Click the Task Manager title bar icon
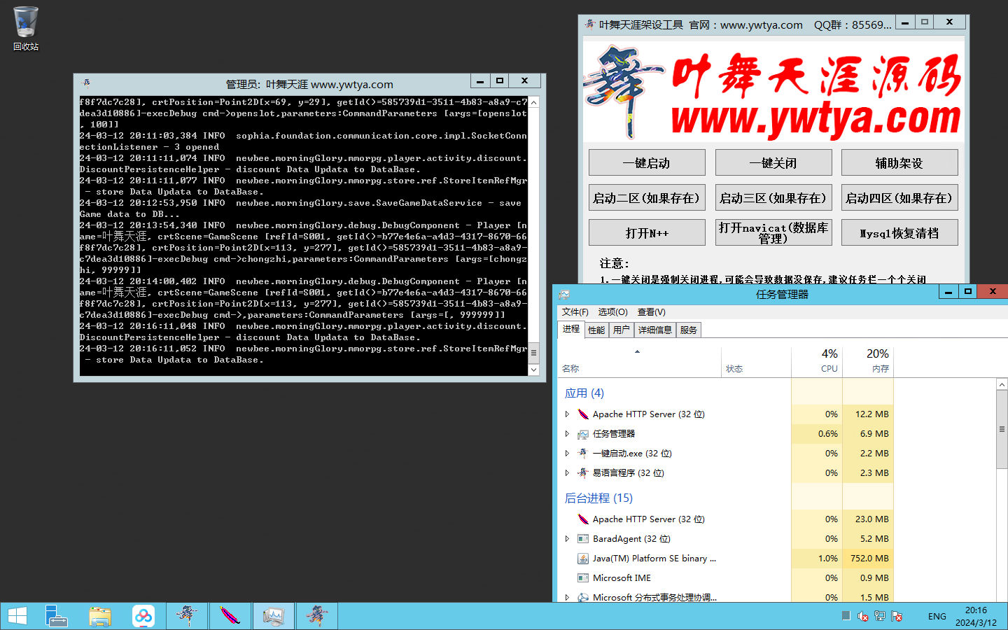Viewport: 1008px width, 630px height. pos(564,295)
